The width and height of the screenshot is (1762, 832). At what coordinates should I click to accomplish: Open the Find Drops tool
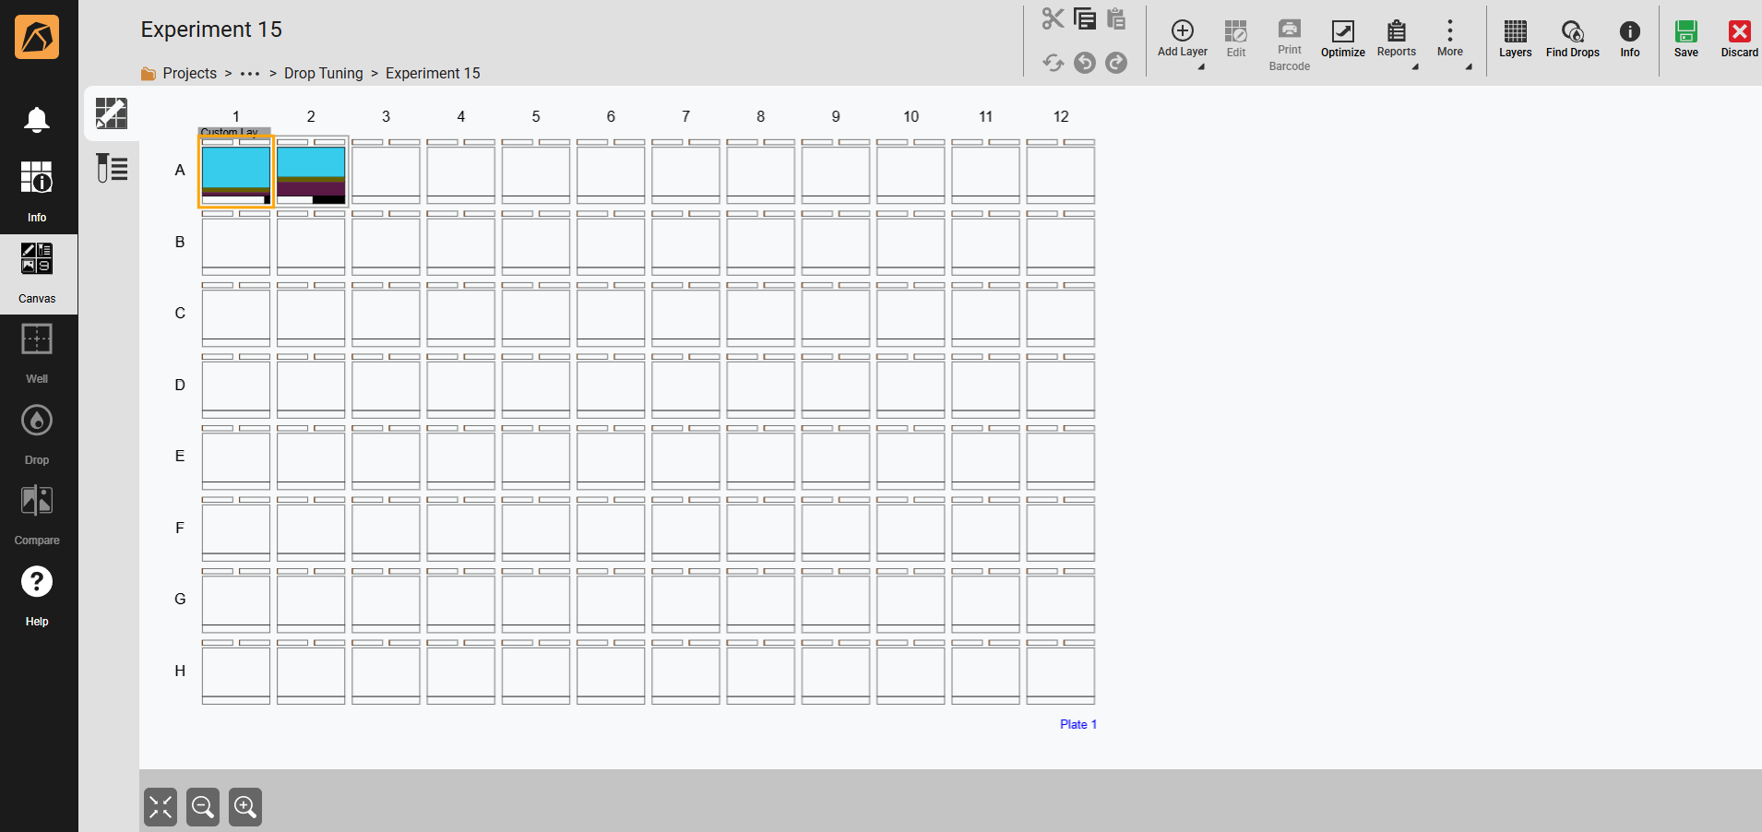1573,39
